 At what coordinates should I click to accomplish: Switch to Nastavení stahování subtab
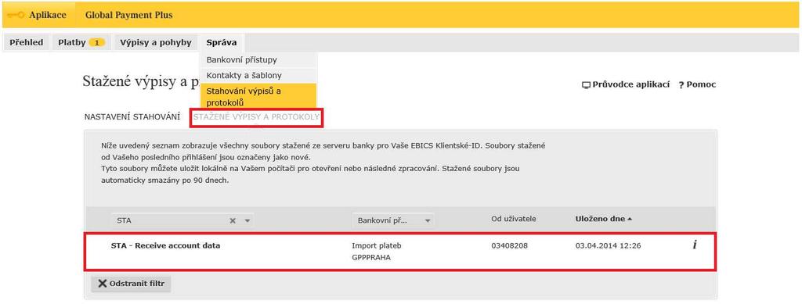pyautogui.click(x=132, y=117)
